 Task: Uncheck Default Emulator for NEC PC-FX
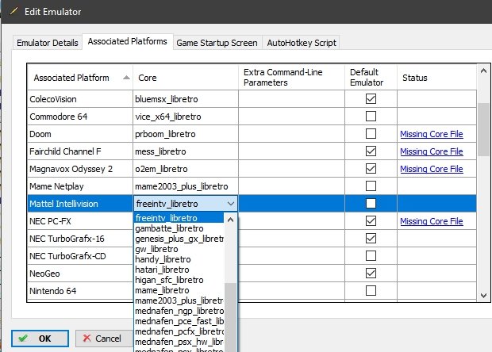(371, 221)
